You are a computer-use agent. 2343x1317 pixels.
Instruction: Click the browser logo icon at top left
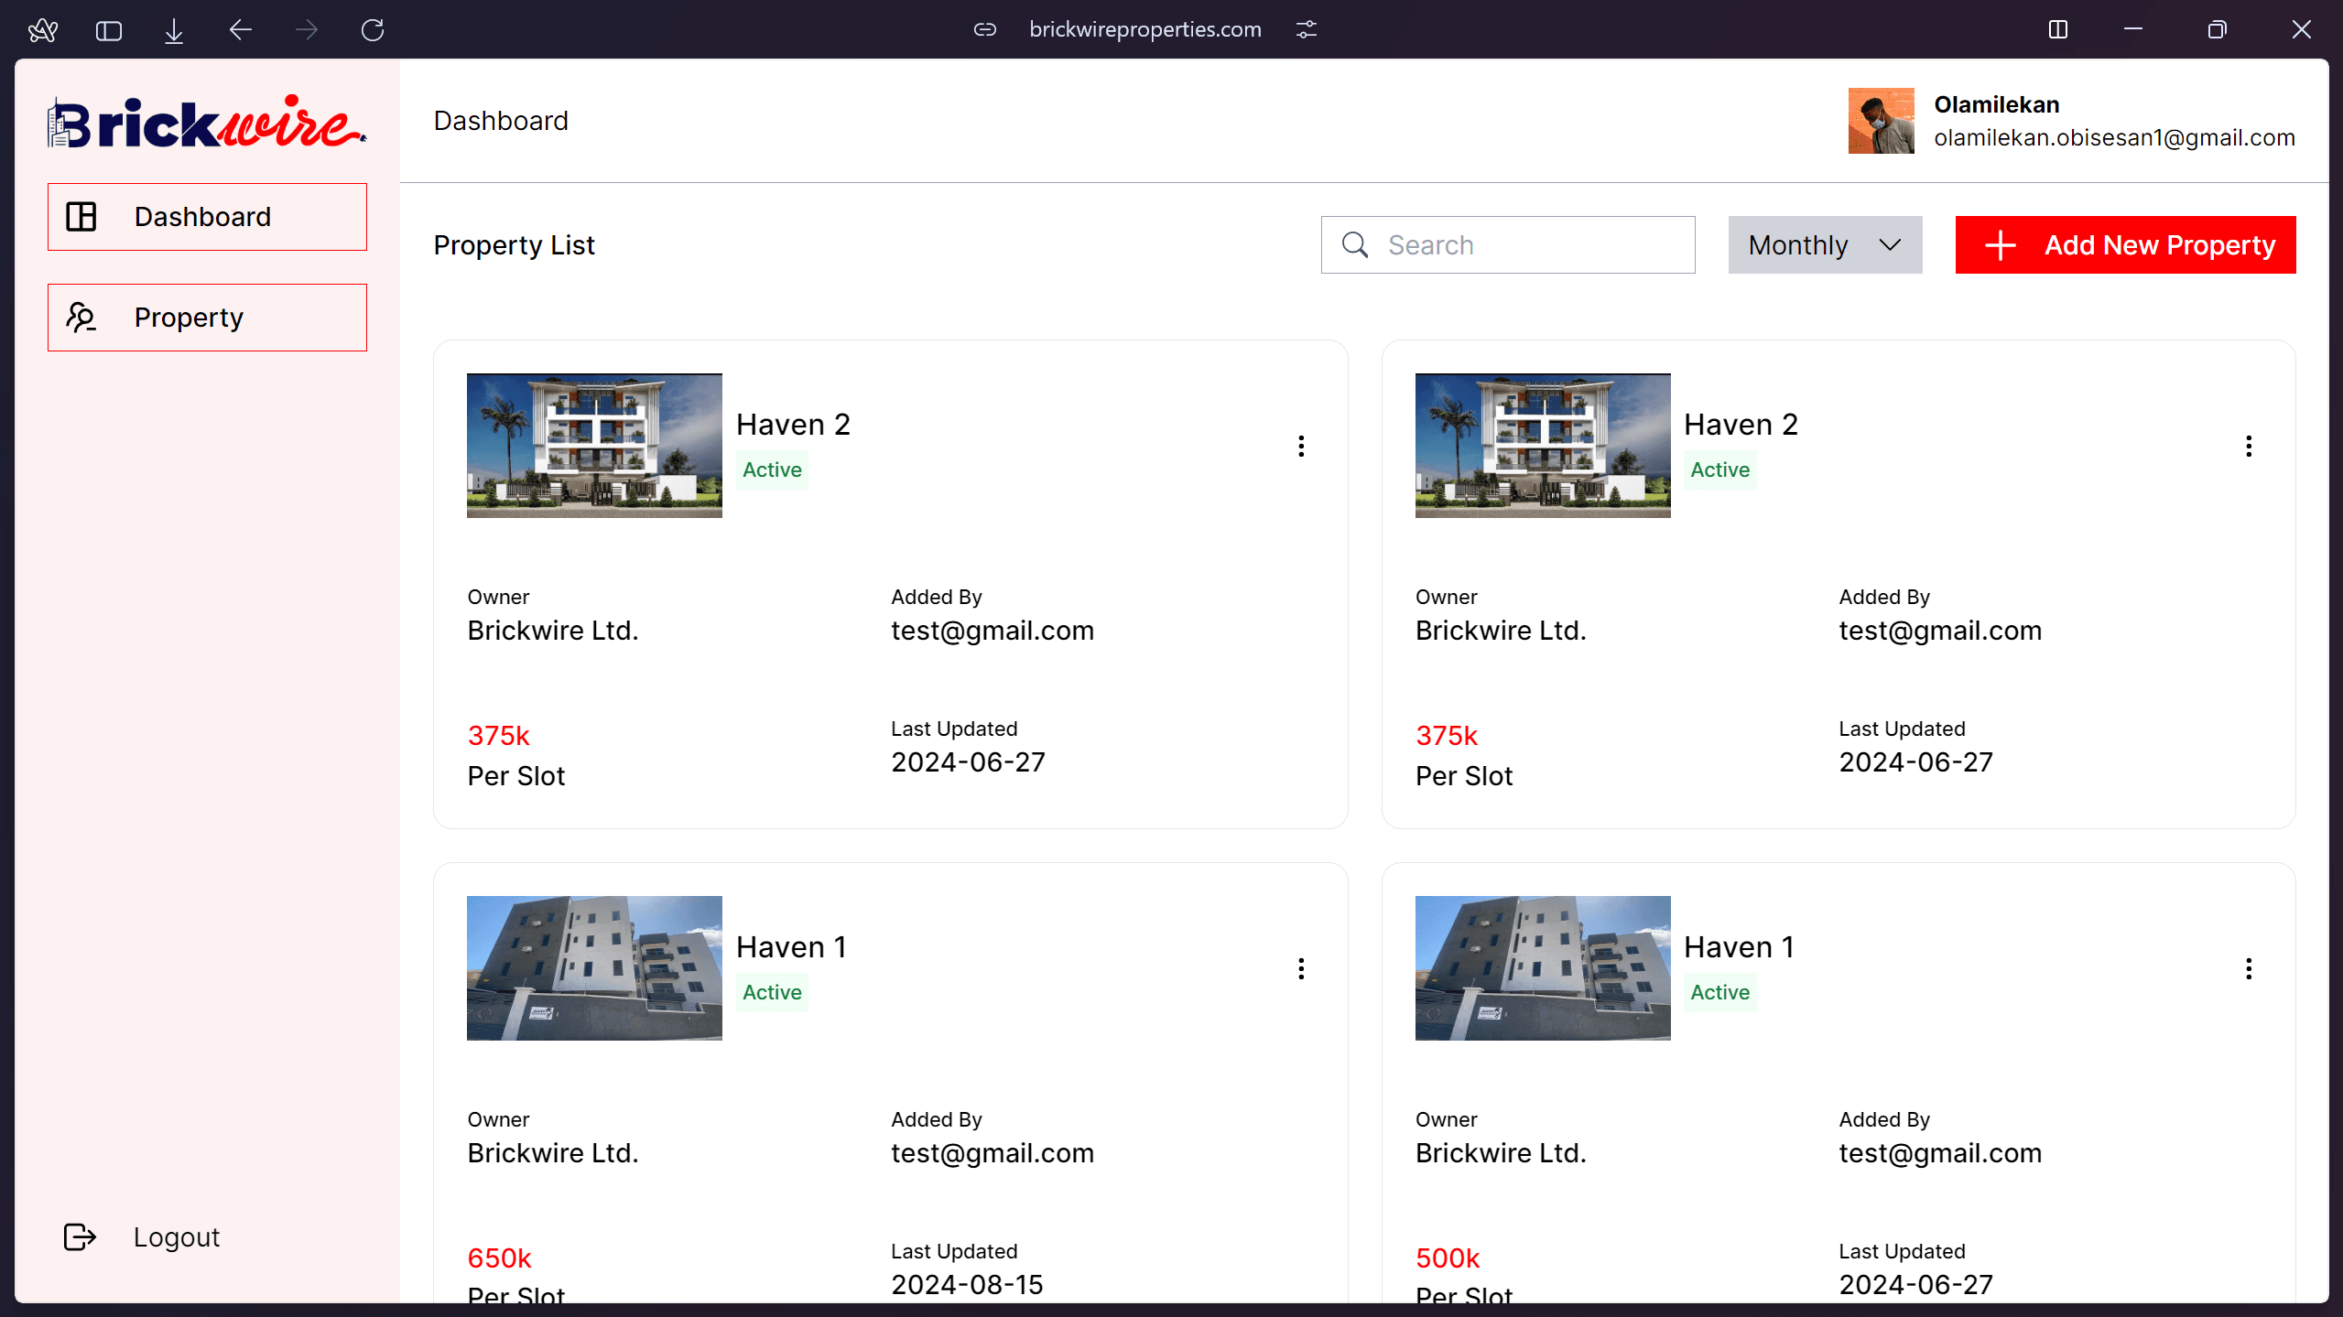(42, 29)
